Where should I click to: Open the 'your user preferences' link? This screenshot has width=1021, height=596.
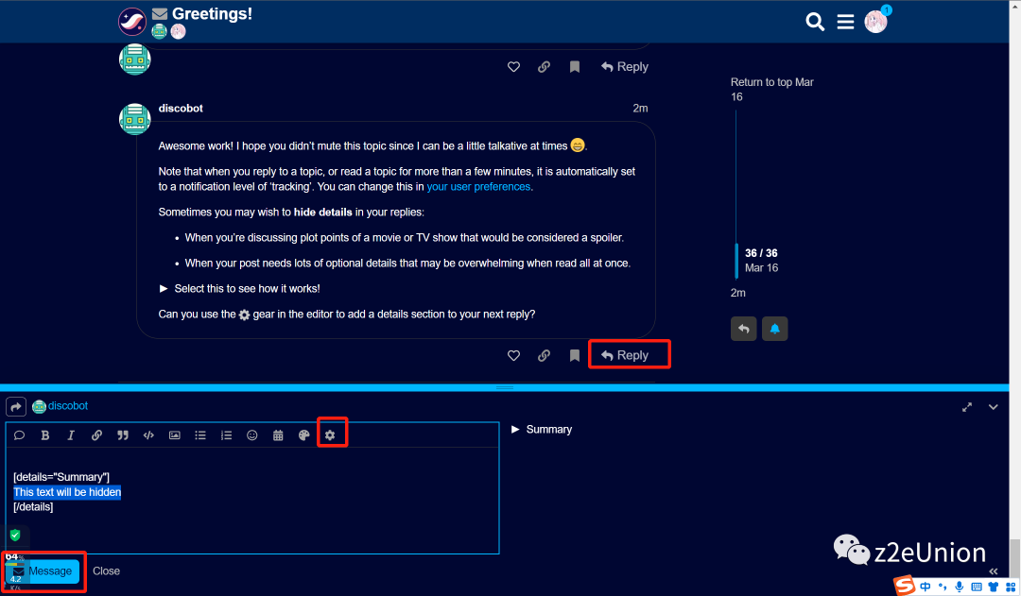click(478, 187)
